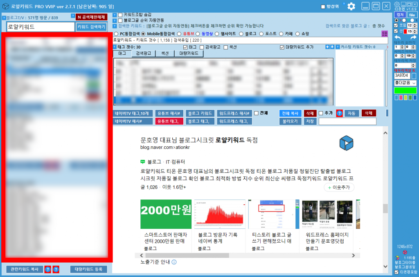
Task: Open settings gear in Royal Keyword title bar
Action: (351, 7)
